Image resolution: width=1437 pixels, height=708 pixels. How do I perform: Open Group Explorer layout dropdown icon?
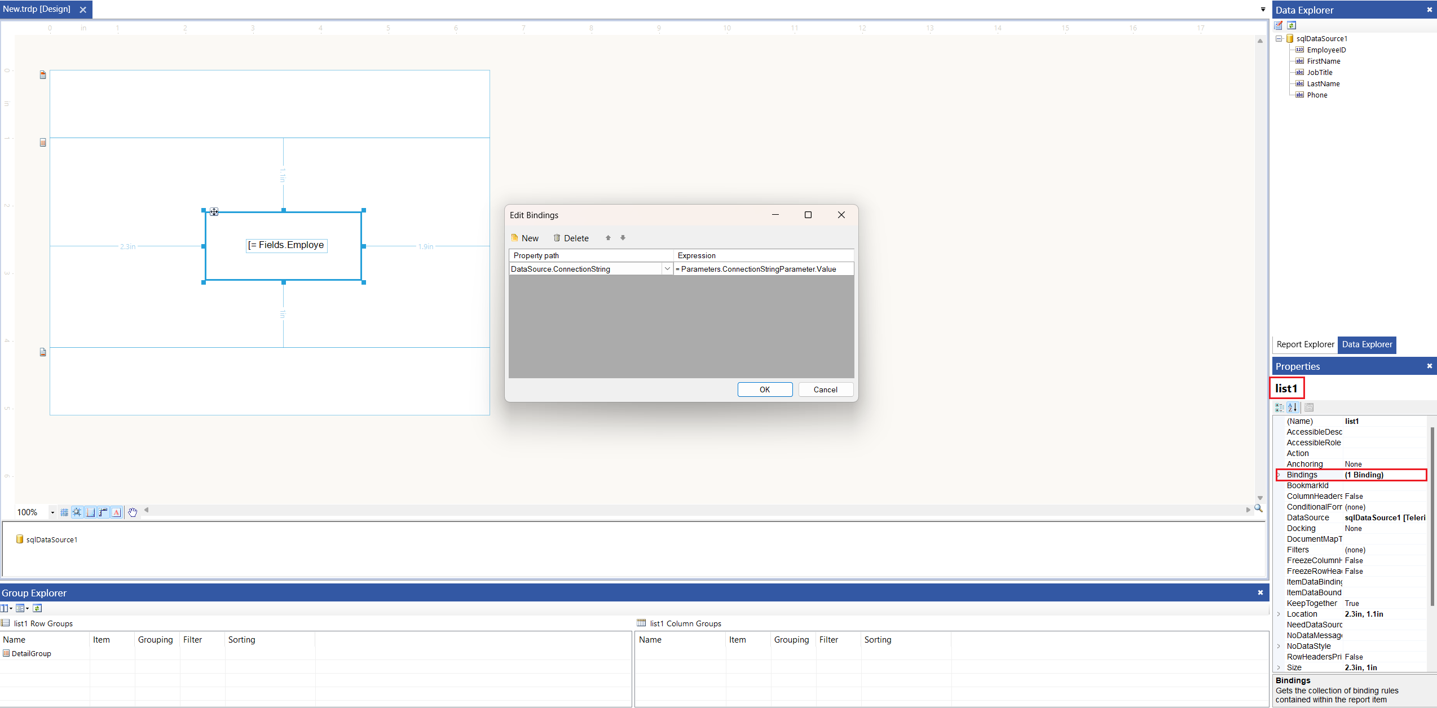tap(6, 608)
